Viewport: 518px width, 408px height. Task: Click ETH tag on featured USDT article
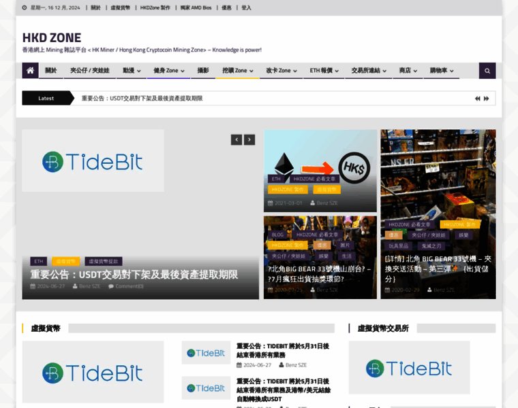[x=39, y=261]
